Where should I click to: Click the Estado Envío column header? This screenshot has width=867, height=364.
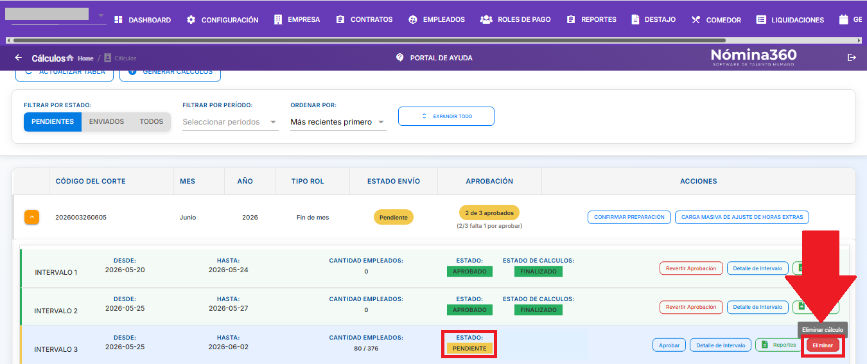(394, 181)
